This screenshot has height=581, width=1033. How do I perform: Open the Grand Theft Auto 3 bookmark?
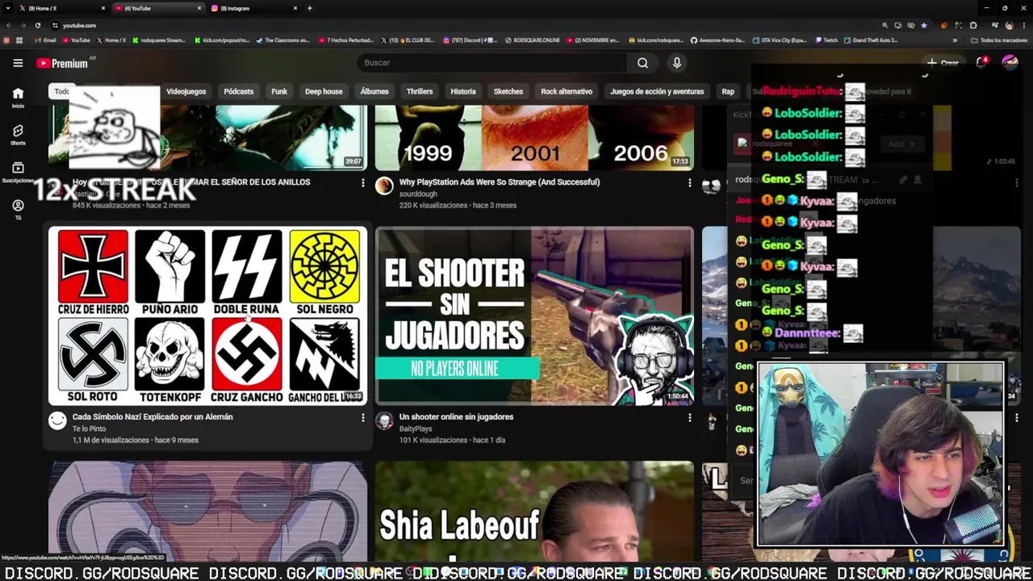871,40
